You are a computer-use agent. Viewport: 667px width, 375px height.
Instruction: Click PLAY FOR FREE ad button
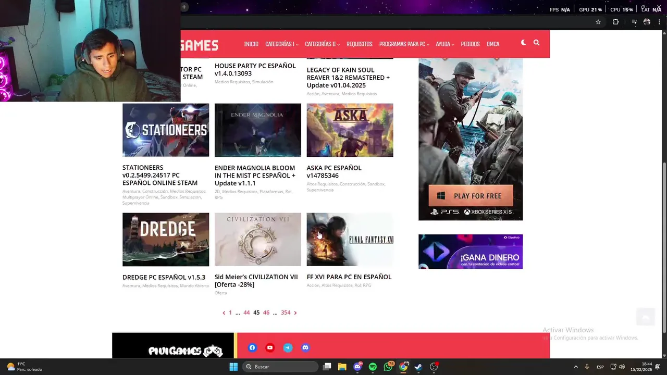471,196
